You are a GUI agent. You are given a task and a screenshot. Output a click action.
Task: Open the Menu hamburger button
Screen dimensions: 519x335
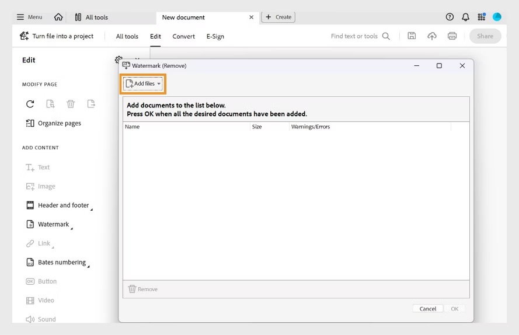[x=29, y=17]
